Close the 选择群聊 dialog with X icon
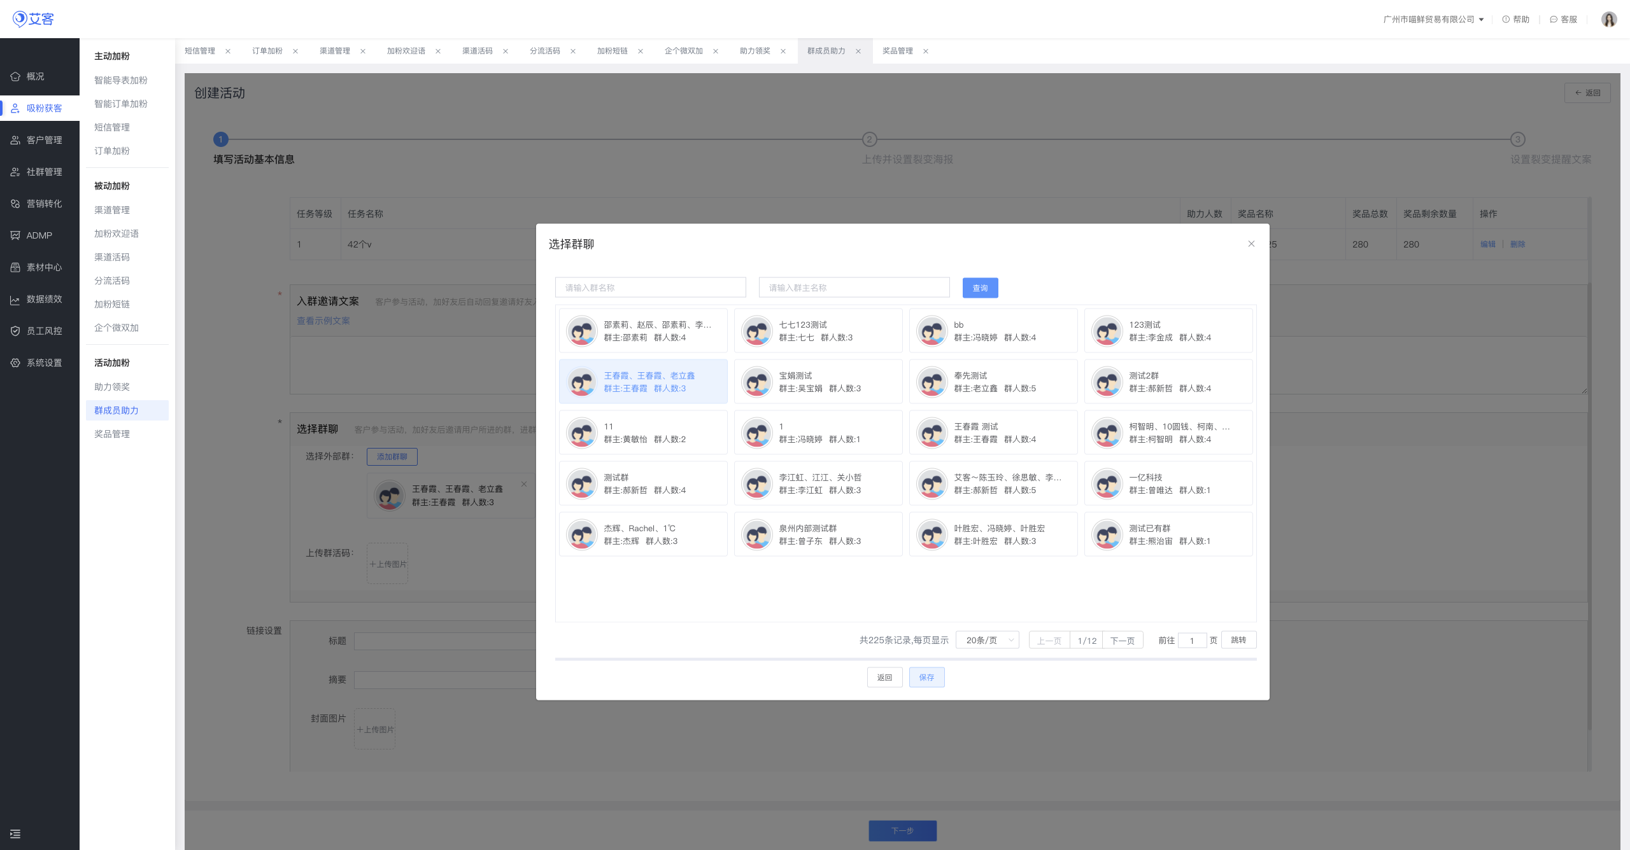 (x=1251, y=244)
